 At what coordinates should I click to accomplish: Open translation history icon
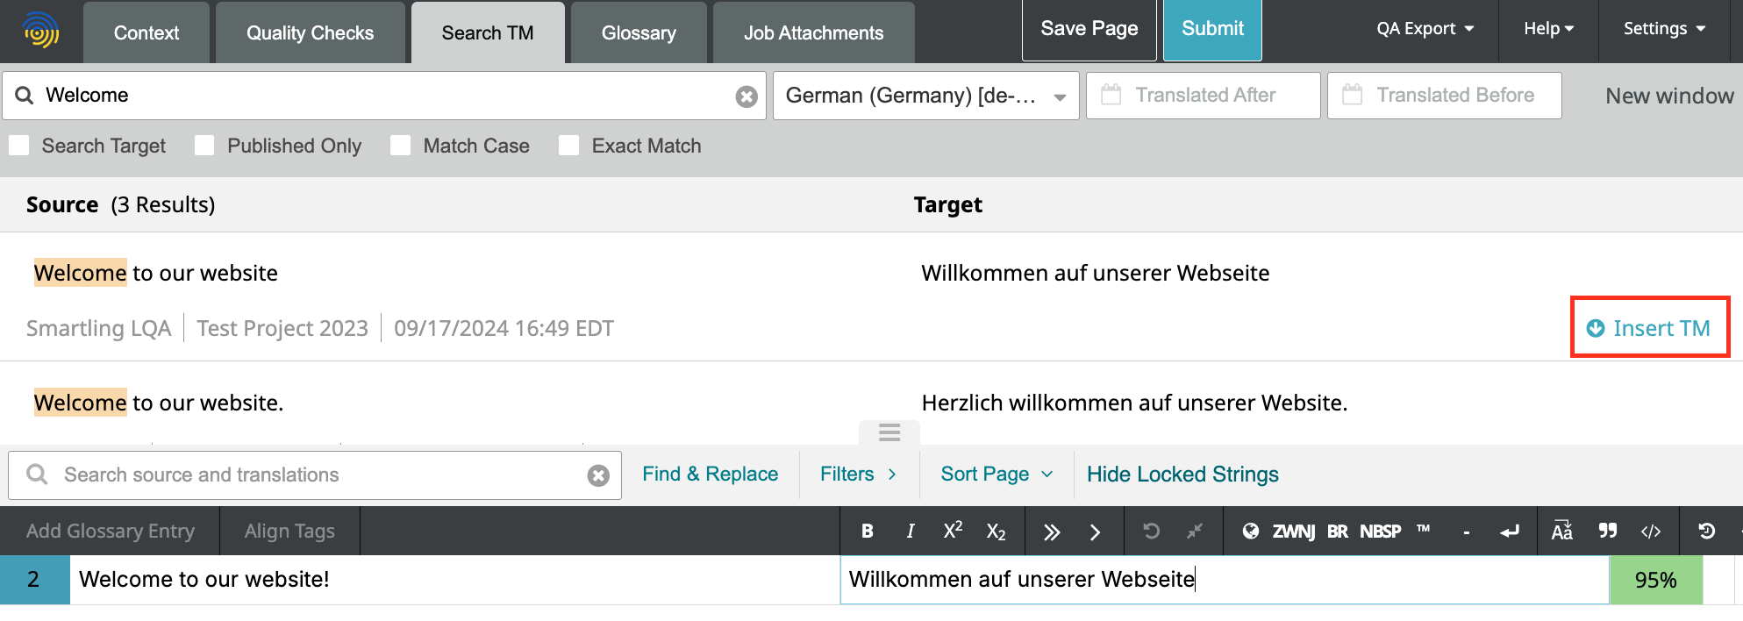[x=1706, y=531]
